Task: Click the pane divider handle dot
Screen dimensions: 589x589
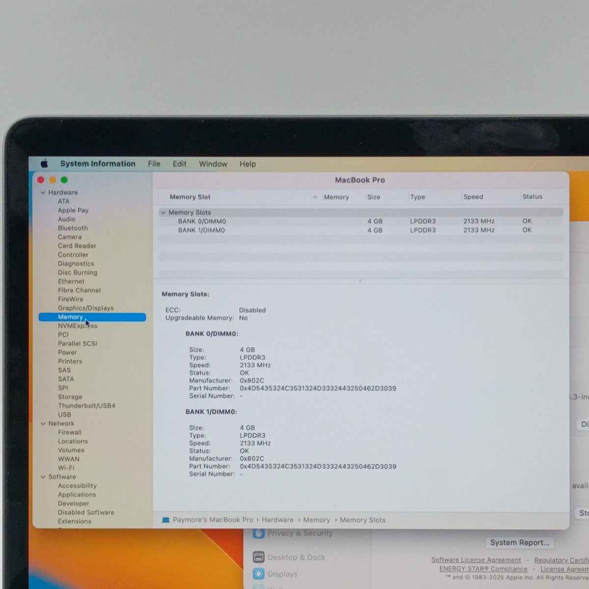Action: point(360,281)
